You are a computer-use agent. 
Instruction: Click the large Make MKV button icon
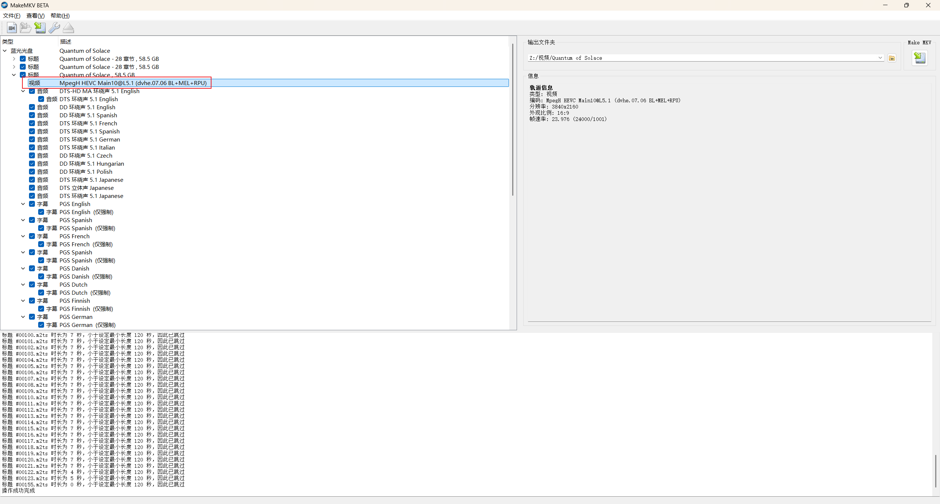pos(919,58)
